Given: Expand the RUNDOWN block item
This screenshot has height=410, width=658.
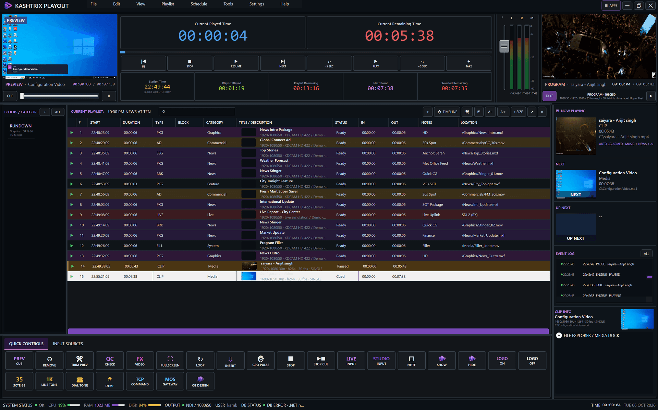Looking at the screenshot, I should 21,130.
